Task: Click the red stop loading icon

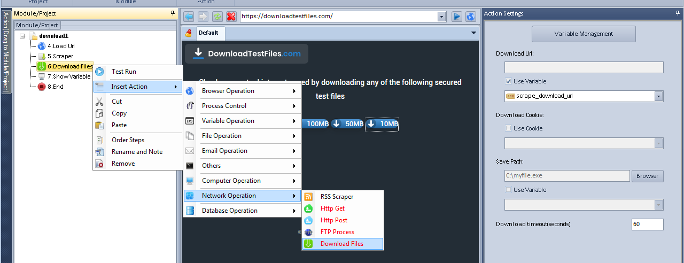Action: 231,17
